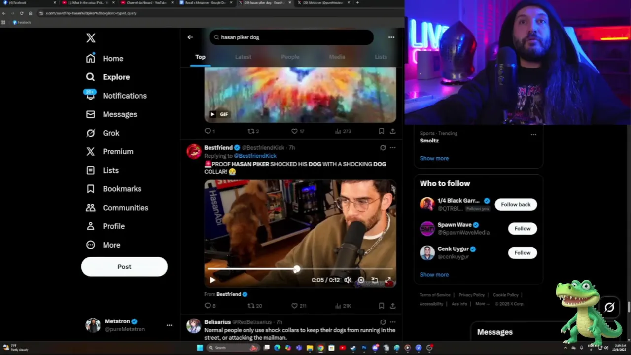Viewport: 631px width, 355px height.
Task: Reload the browser page
Action: click(x=21, y=13)
